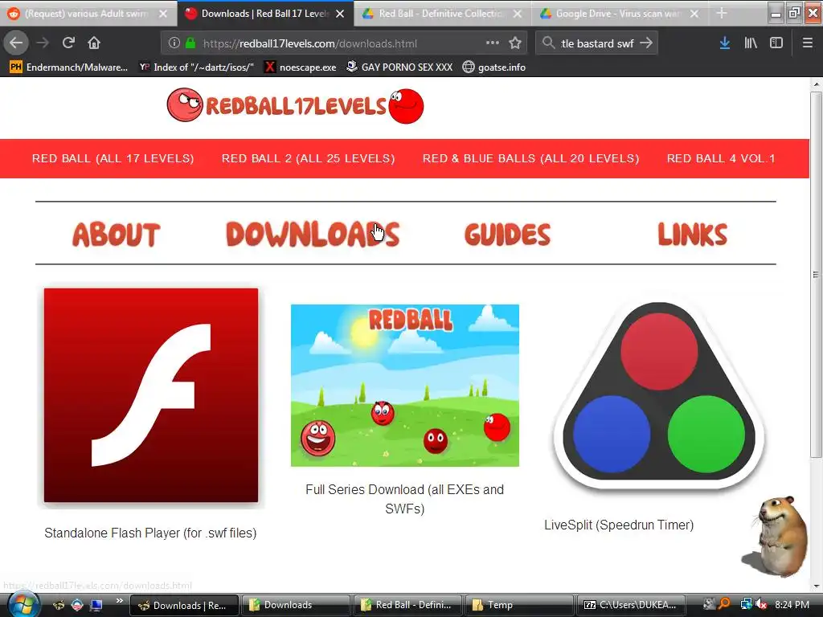Image resolution: width=823 pixels, height=617 pixels.
Task: Open the Library (history and bookmarks) menu
Action: 751,43
